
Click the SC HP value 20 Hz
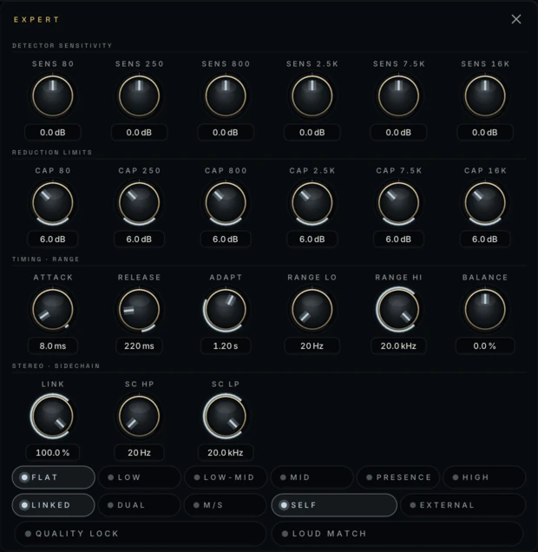pyautogui.click(x=139, y=452)
